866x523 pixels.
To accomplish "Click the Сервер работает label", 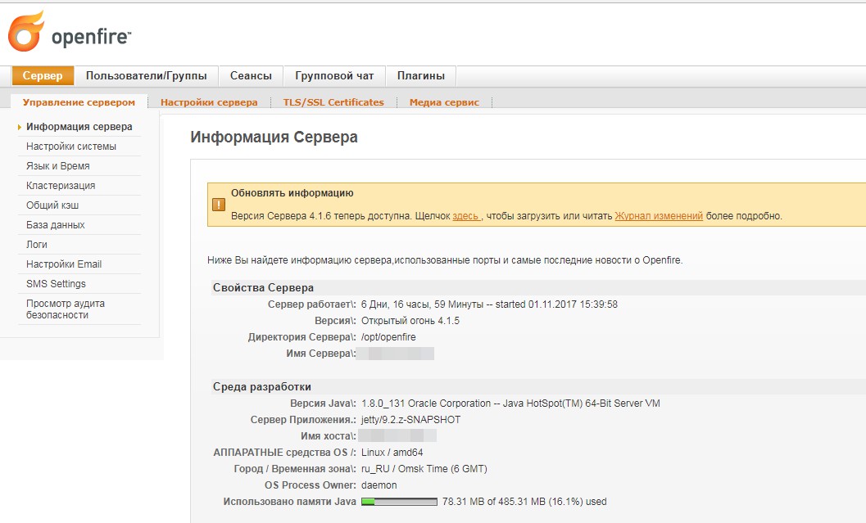I will click(312, 304).
